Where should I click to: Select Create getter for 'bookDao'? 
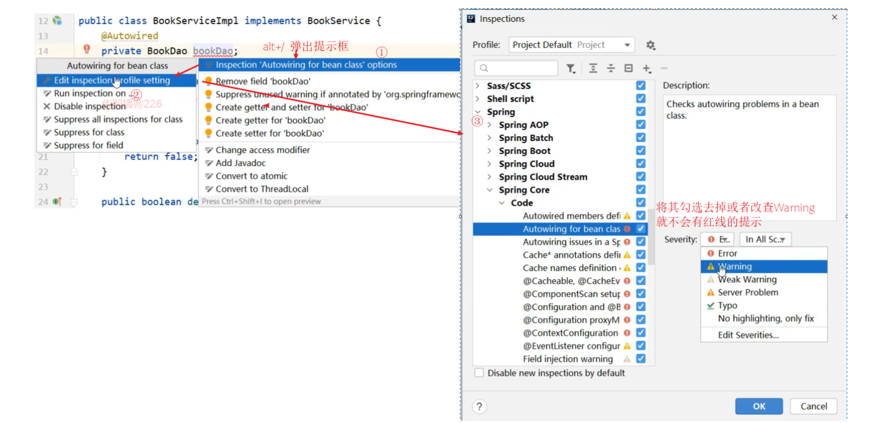click(330, 120)
